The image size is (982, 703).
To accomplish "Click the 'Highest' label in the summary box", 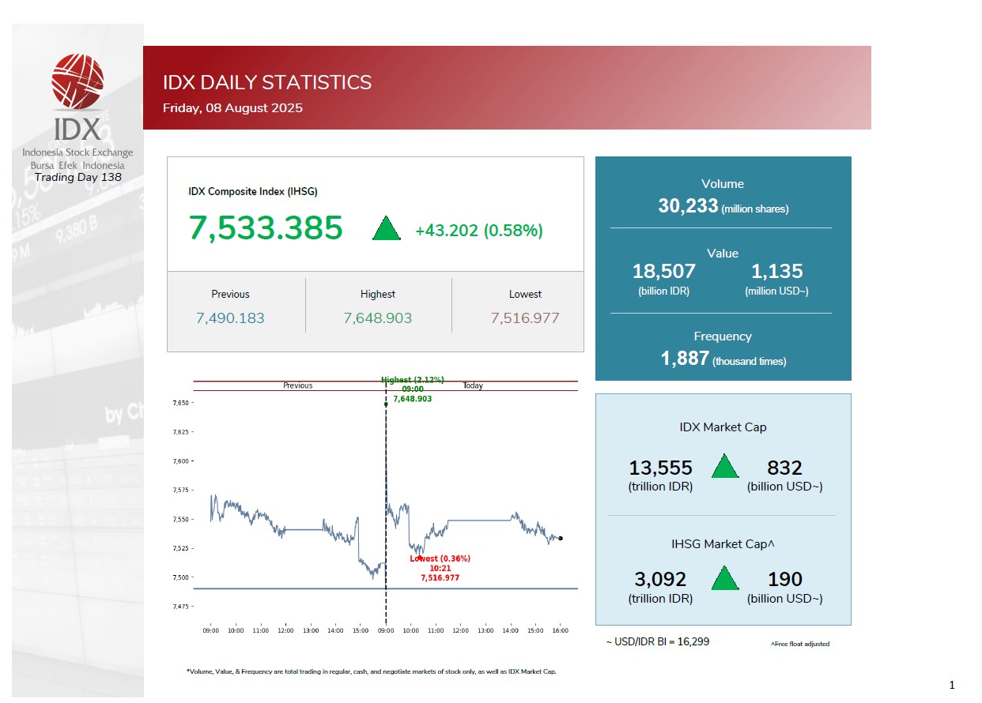I will click(x=378, y=294).
